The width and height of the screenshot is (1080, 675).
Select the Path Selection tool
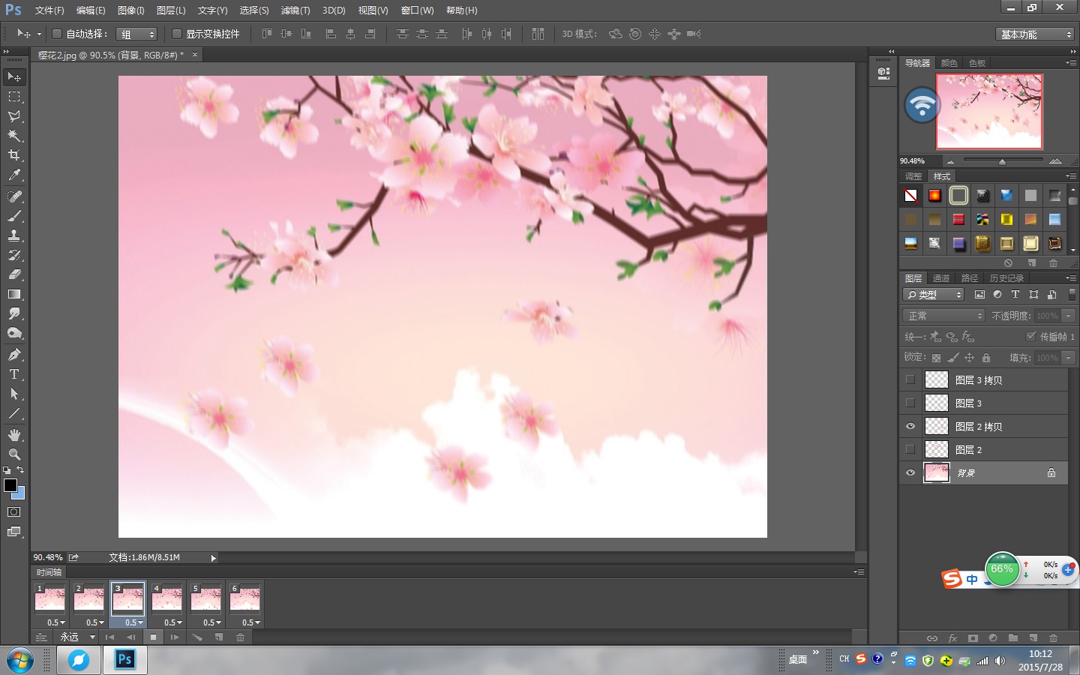[x=14, y=394]
